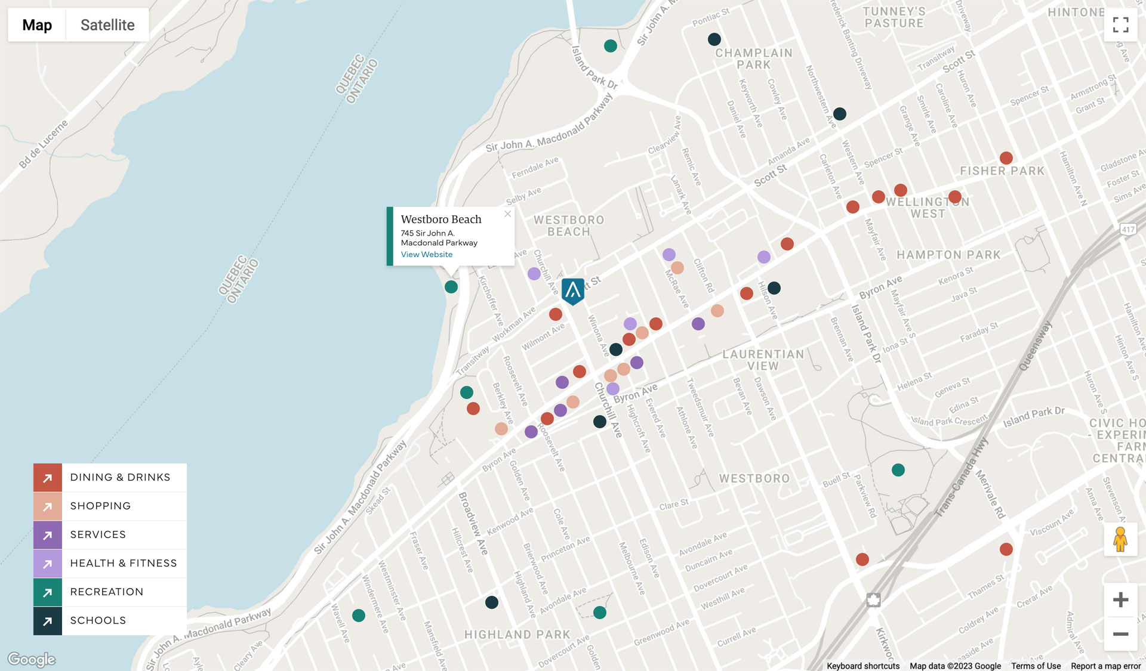
Task: Click the Recreation teal arrow icon
Action: 48,592
